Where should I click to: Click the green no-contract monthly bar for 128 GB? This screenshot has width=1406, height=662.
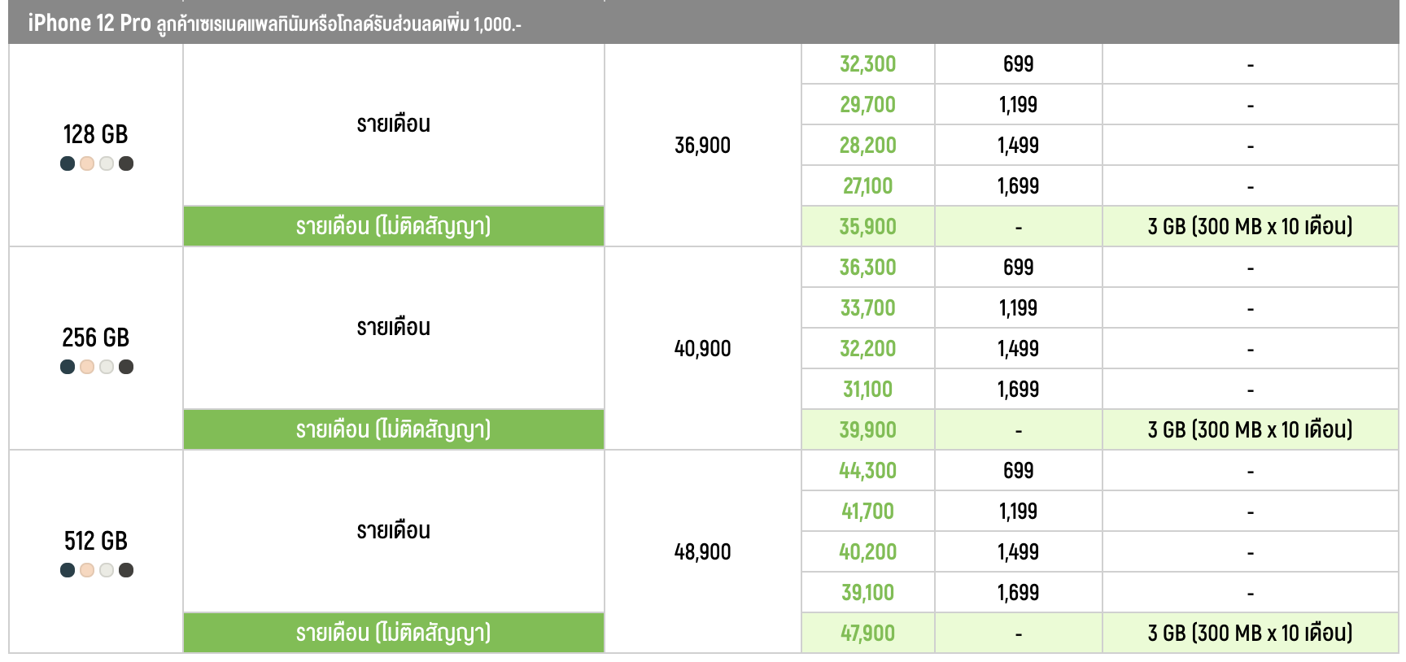click(x=393, y=226)
